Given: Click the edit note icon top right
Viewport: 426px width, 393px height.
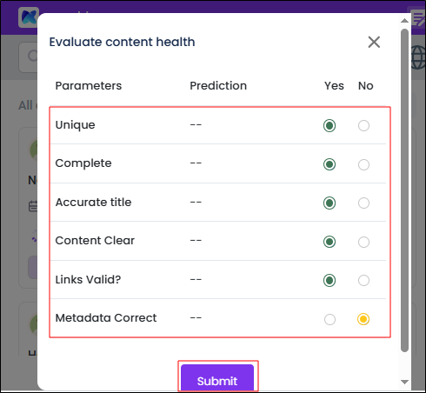Looking at the screenshot, I should tap(418, 18).
